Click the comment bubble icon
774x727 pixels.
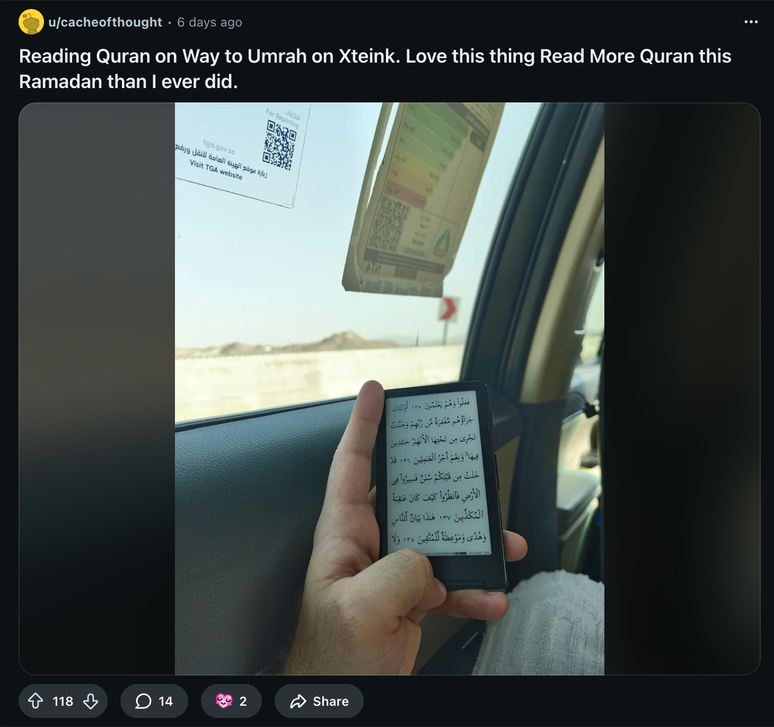[x=143, y=701]
